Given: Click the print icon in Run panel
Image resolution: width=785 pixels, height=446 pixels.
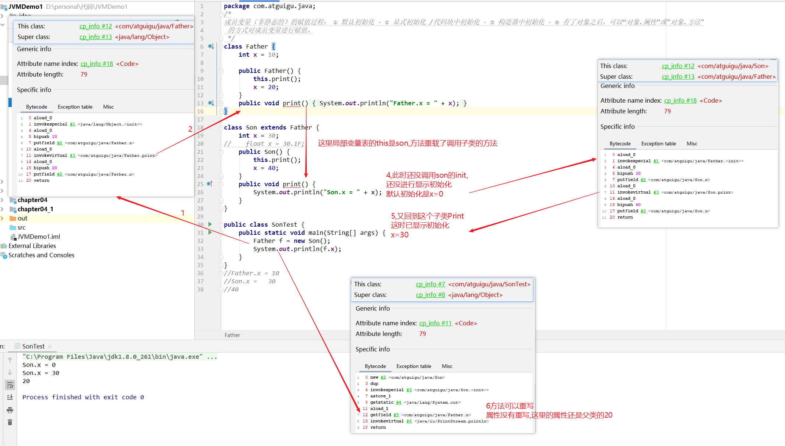Looking at the screenshot, I should click(10, 410).
